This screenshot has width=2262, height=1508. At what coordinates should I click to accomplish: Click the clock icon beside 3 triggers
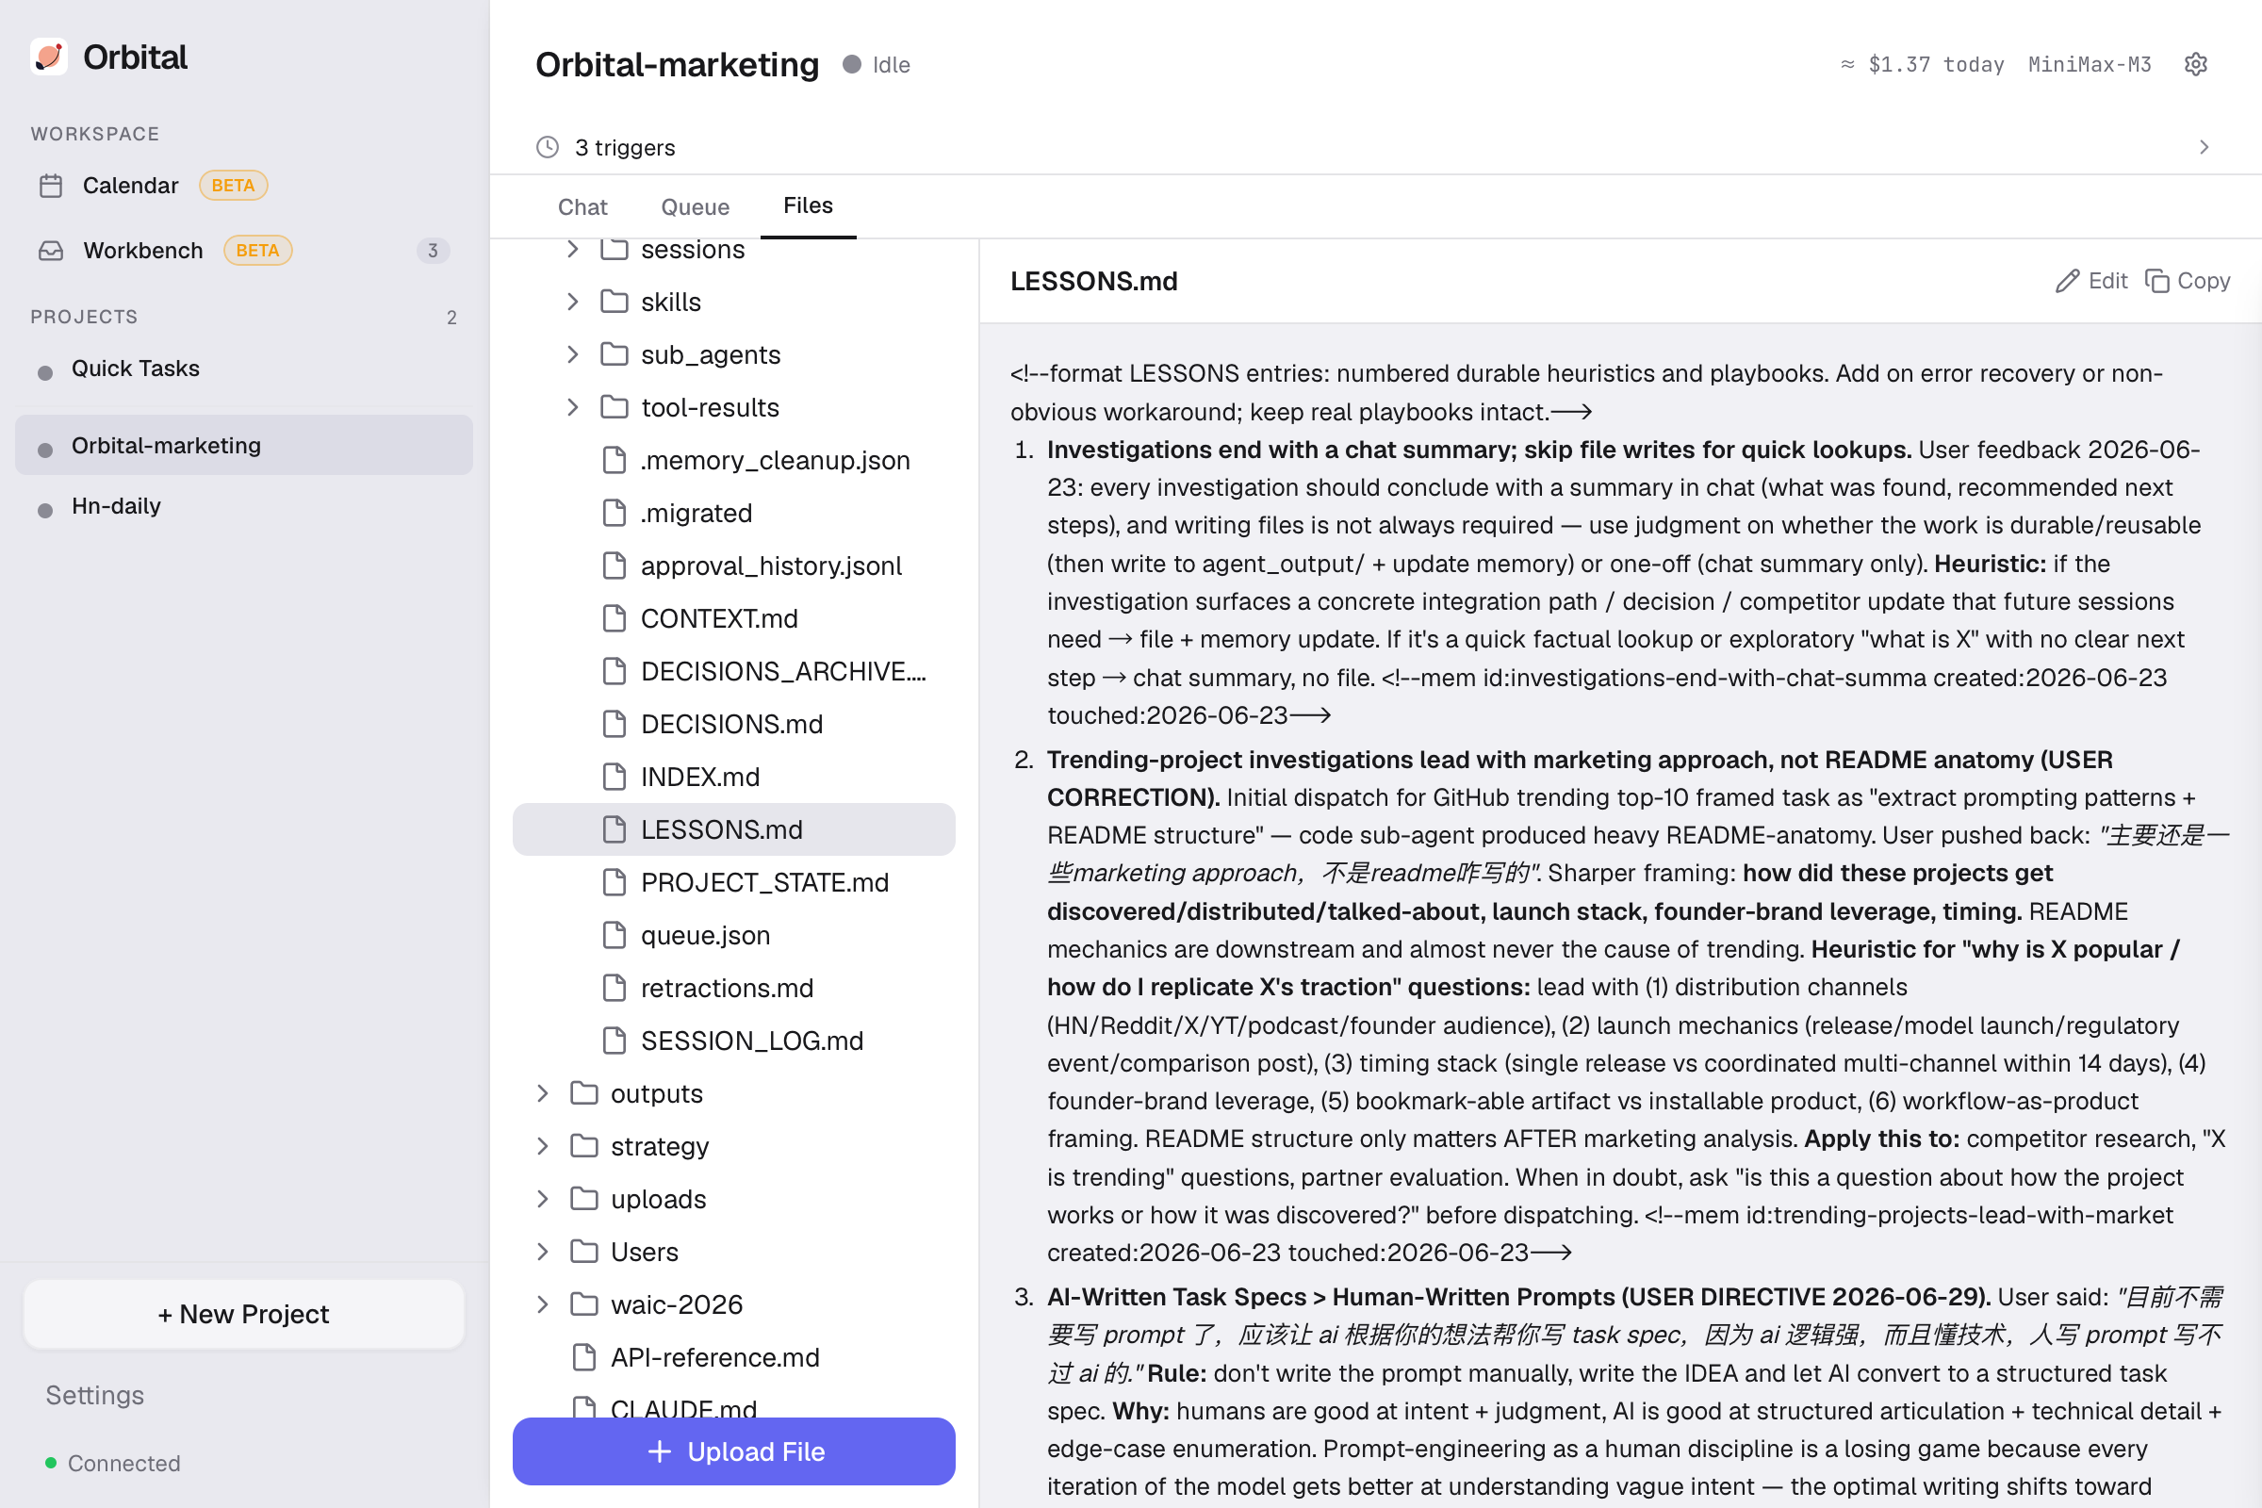[548, 147]
